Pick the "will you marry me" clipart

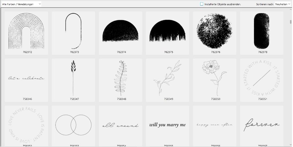(168, 126)
